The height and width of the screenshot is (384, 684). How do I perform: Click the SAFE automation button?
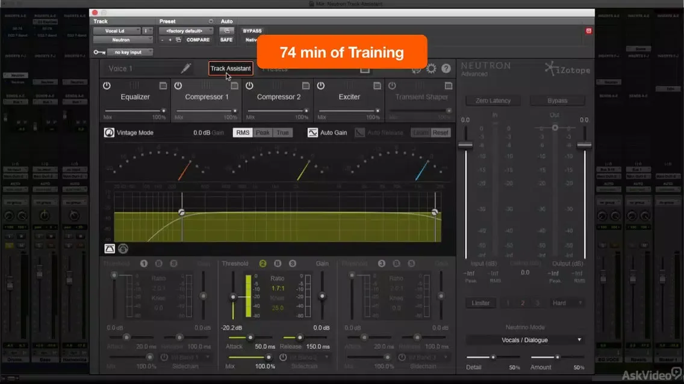(226, 40)
